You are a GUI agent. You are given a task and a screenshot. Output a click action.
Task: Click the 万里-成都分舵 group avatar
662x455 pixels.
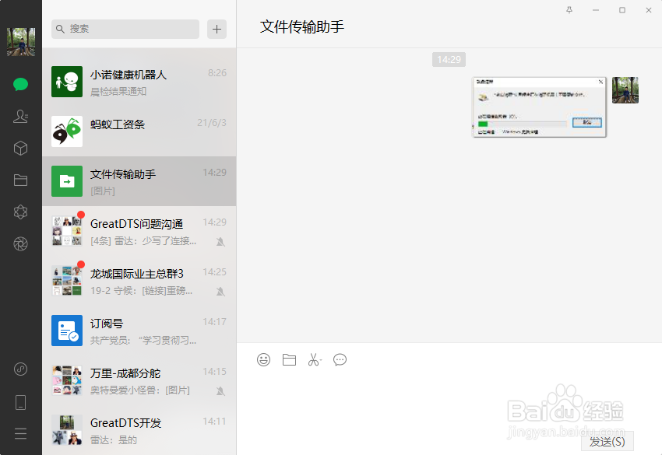click(x=67, y=380)
